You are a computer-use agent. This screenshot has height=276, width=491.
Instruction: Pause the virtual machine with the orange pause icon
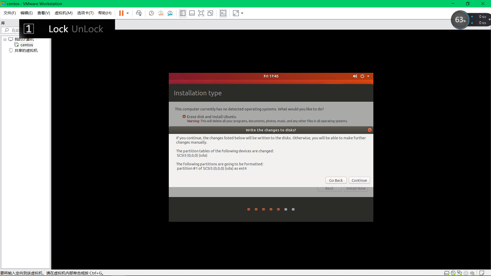[121, 13]
